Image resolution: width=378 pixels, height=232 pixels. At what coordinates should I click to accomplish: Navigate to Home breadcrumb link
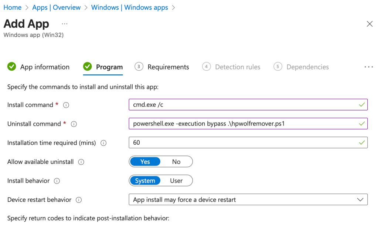tap(13, 7)
